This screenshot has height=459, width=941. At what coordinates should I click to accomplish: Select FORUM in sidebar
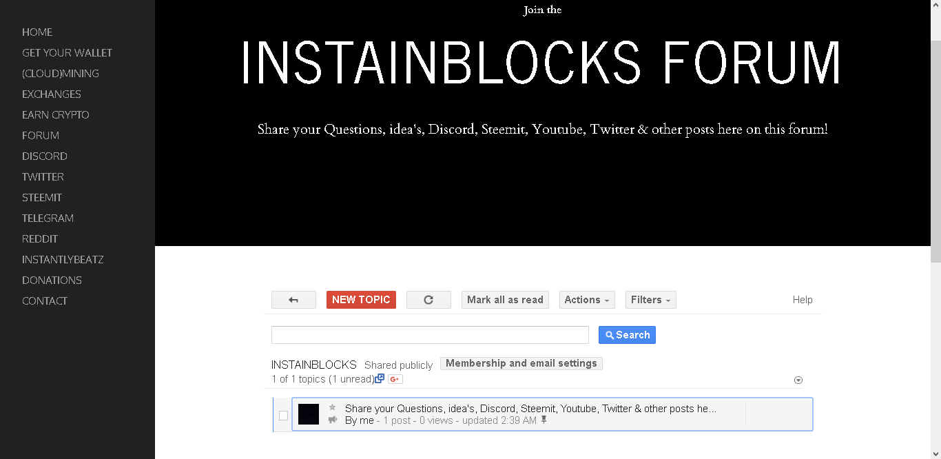tap(41, 136)
